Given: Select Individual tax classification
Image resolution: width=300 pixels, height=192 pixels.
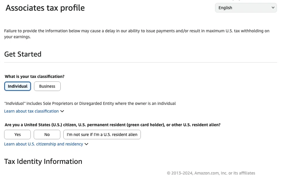Looking at the screenshot, I should pos(17,86).
